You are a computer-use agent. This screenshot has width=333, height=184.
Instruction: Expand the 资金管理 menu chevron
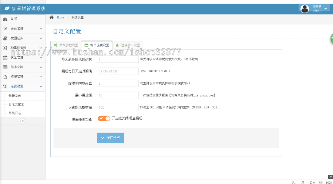click(41, 57)
